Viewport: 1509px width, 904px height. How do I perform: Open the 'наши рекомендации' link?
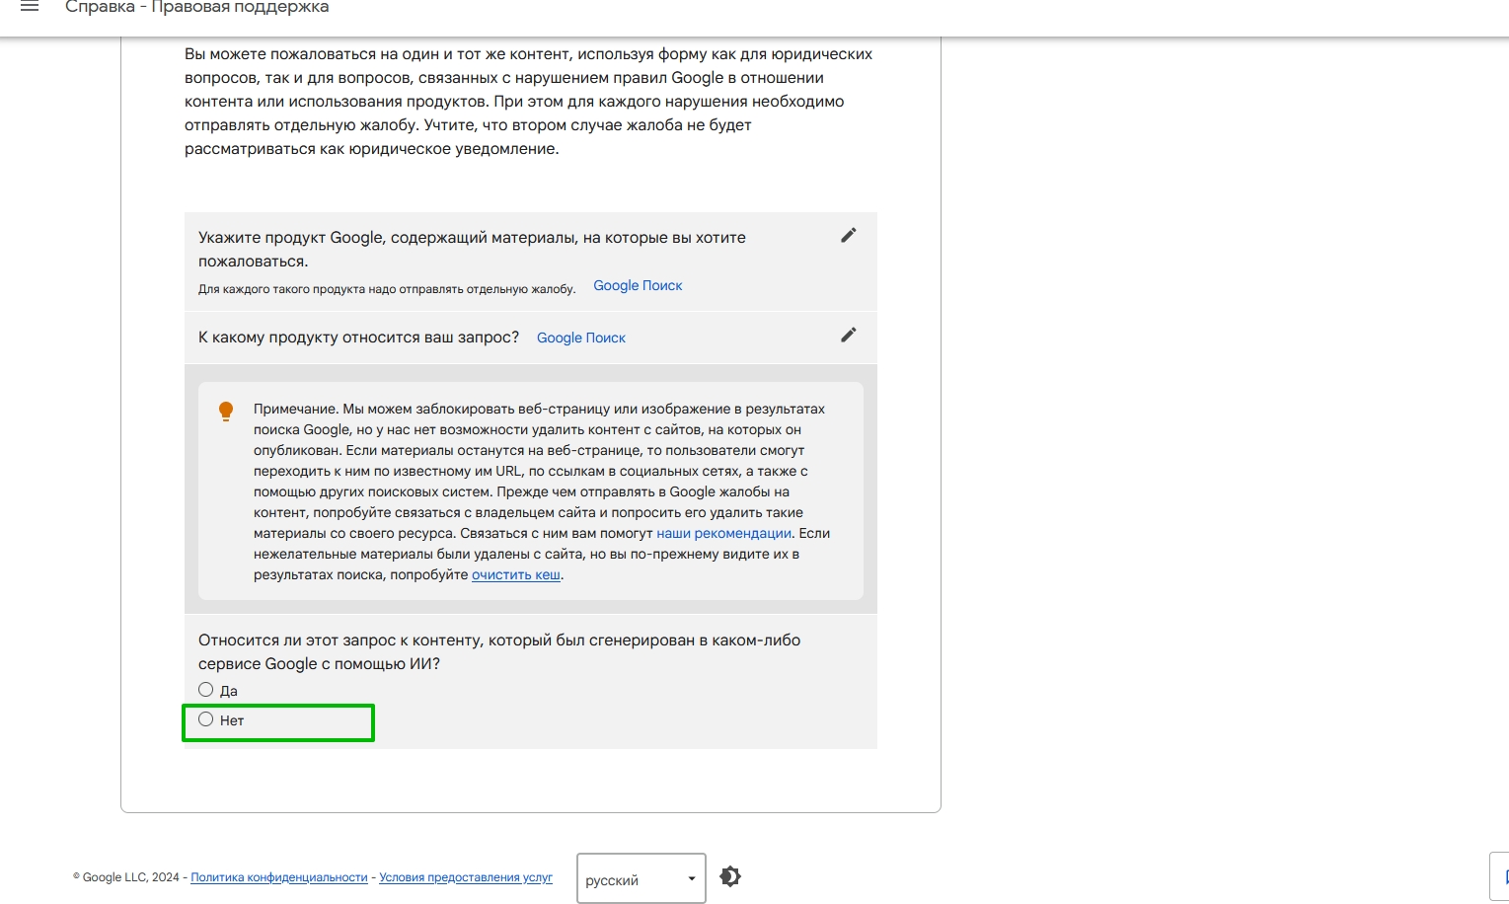tap(723, 533)
